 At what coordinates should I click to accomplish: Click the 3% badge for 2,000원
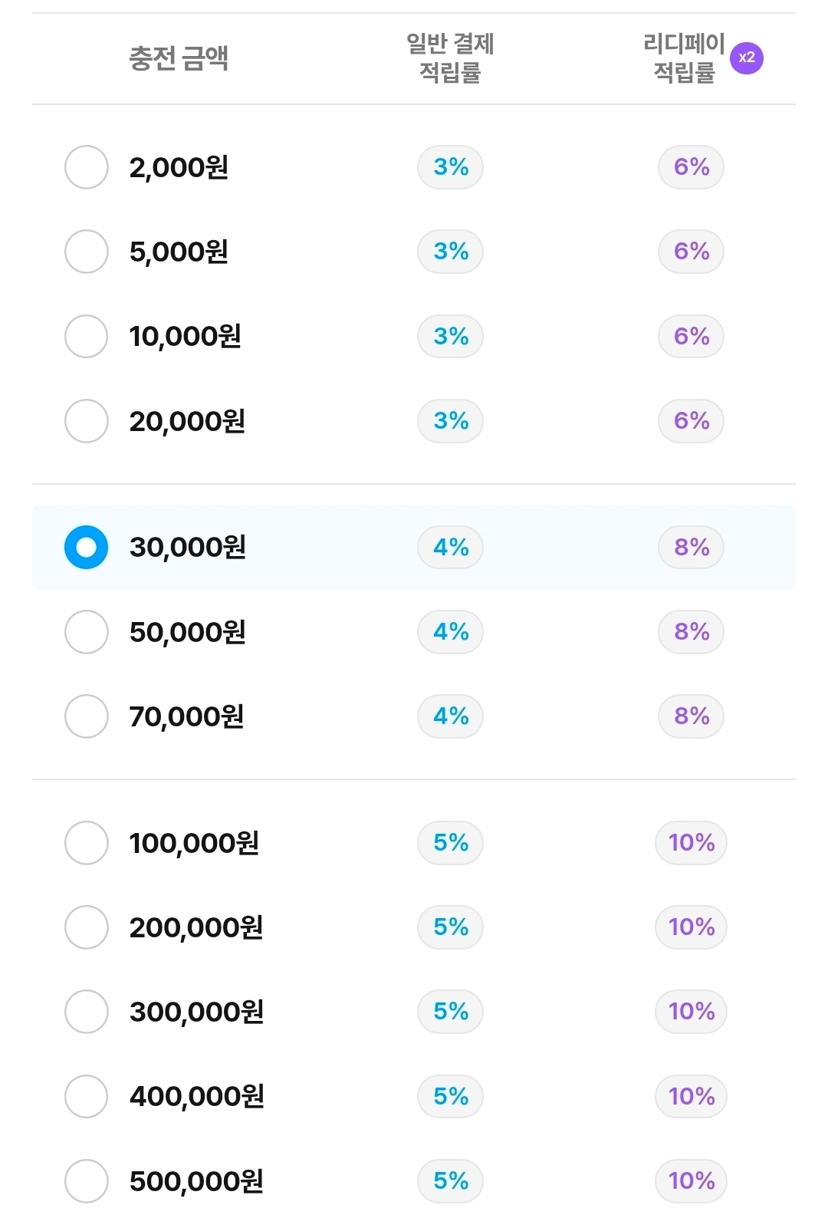(x=450, y=167)
